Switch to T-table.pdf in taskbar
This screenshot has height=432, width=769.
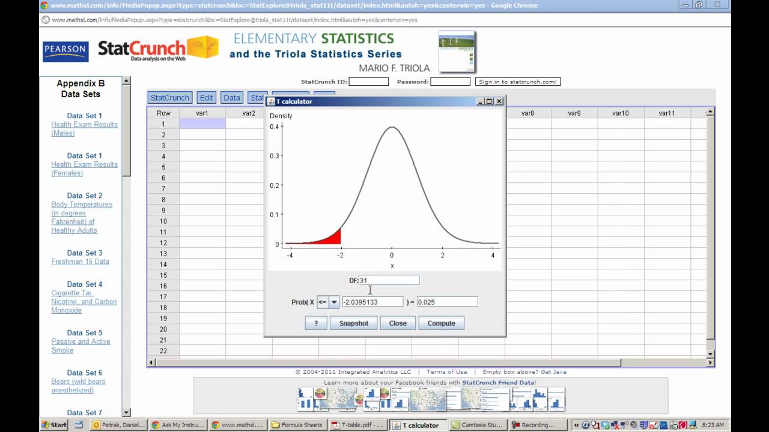(x=357, y=425)
